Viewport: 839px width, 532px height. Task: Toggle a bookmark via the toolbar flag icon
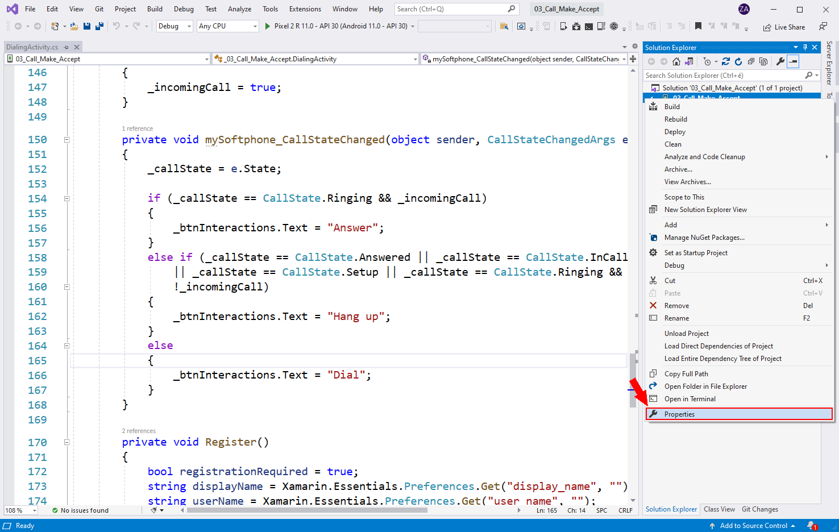(699, 26)
